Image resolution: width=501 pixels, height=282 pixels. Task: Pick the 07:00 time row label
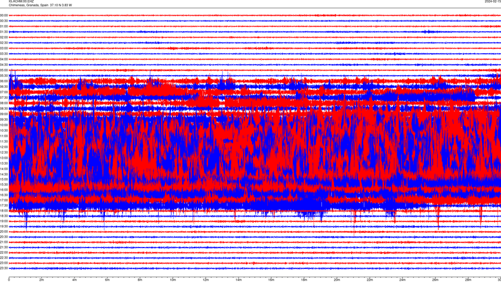pyautogui.click(x=4, y=92)
